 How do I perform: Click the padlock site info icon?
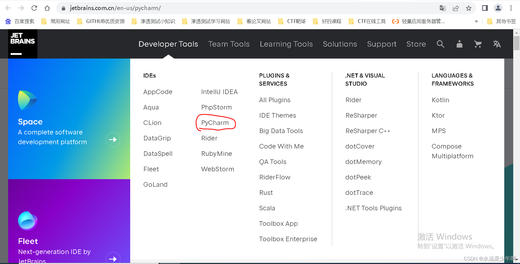coord(63,8)
